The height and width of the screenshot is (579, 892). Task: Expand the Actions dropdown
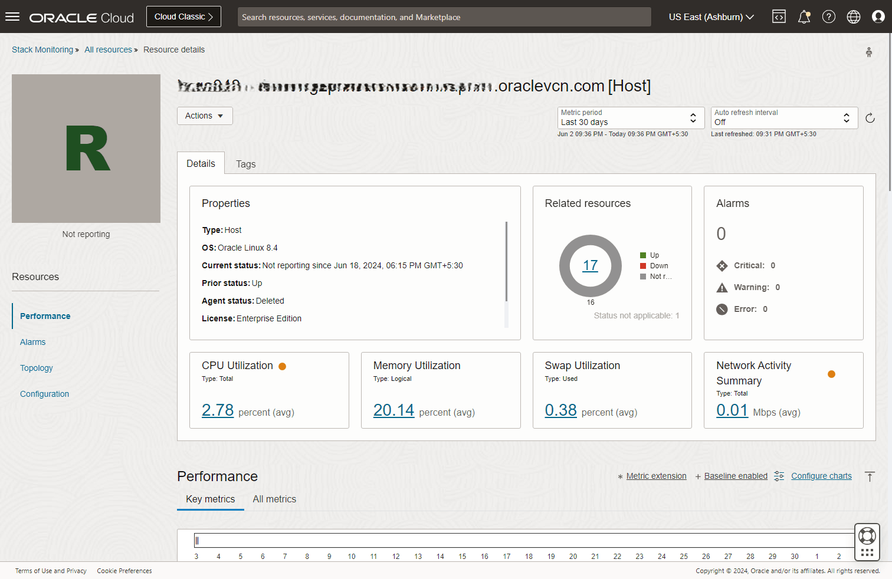[x=204, y=116]
